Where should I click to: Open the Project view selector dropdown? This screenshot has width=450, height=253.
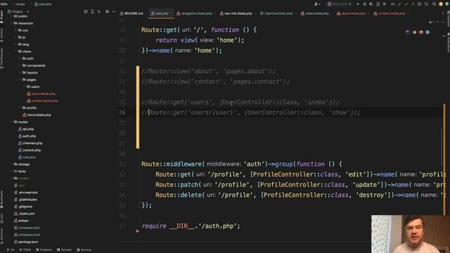18,11
